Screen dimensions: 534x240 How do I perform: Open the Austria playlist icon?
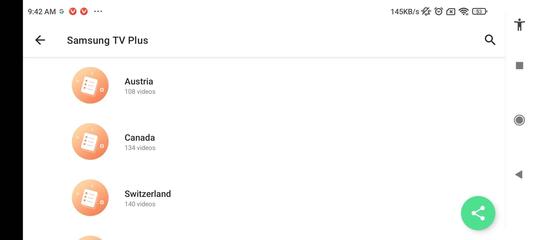point(90,85)
